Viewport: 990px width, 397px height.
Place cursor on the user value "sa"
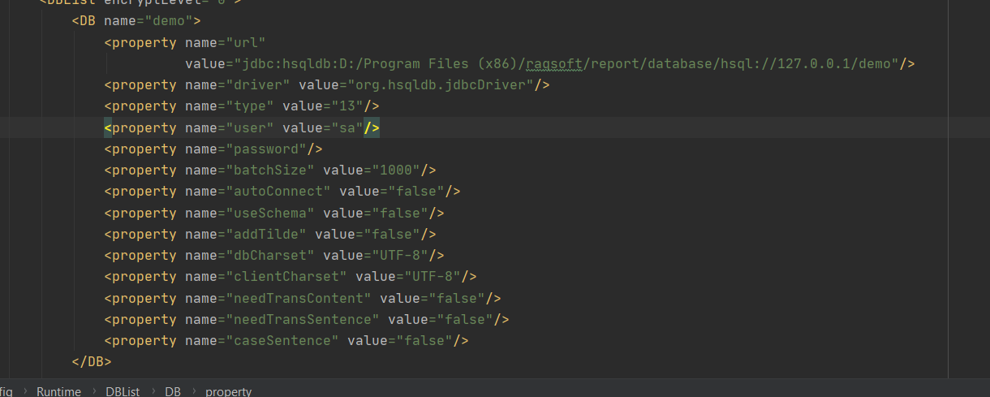[343, 127]
